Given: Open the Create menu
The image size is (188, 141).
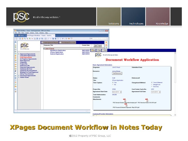Looking at the screenshot, I should 27,33.
